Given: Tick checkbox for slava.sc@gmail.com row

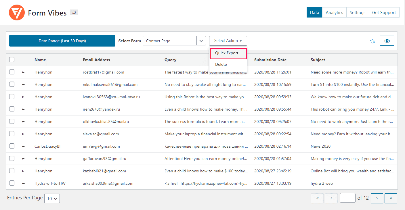Looking at the screenshot, I should tap(12, 134).
